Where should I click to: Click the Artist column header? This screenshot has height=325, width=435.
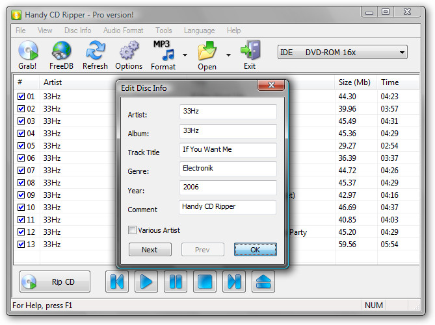point(53,82)
